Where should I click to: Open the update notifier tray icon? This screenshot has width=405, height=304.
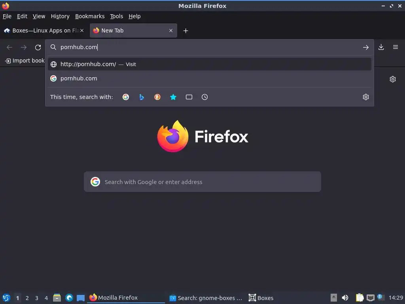pyautogui.click(x=380, y=297)
